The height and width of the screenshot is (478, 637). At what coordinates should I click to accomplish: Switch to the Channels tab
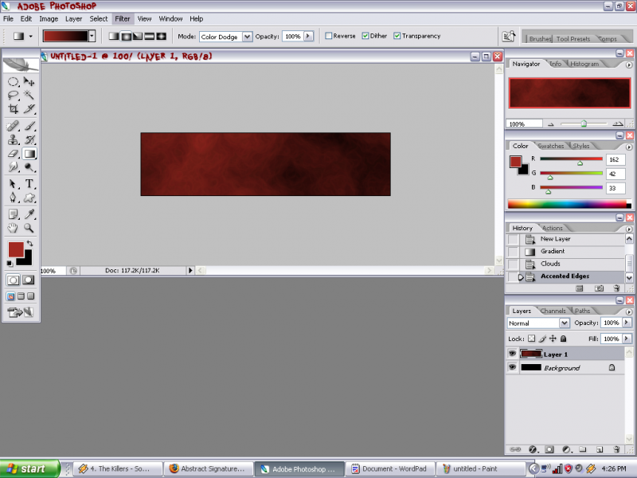click(553, 311)
